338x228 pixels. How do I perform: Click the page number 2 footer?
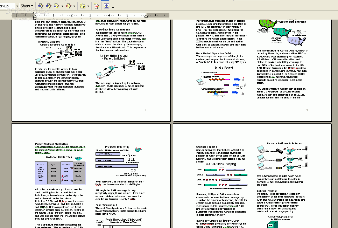tap(307, 110)
